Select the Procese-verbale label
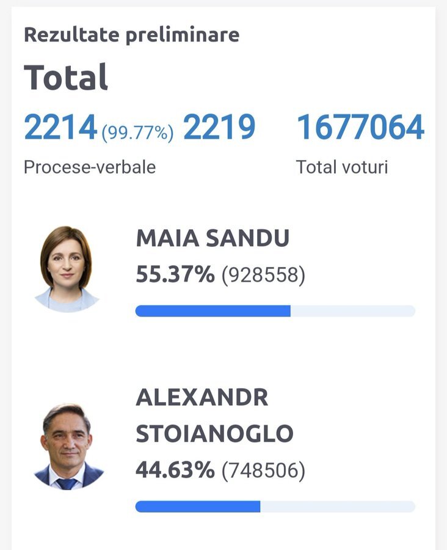This screenshot has width=447, height=550. point(90,167)
